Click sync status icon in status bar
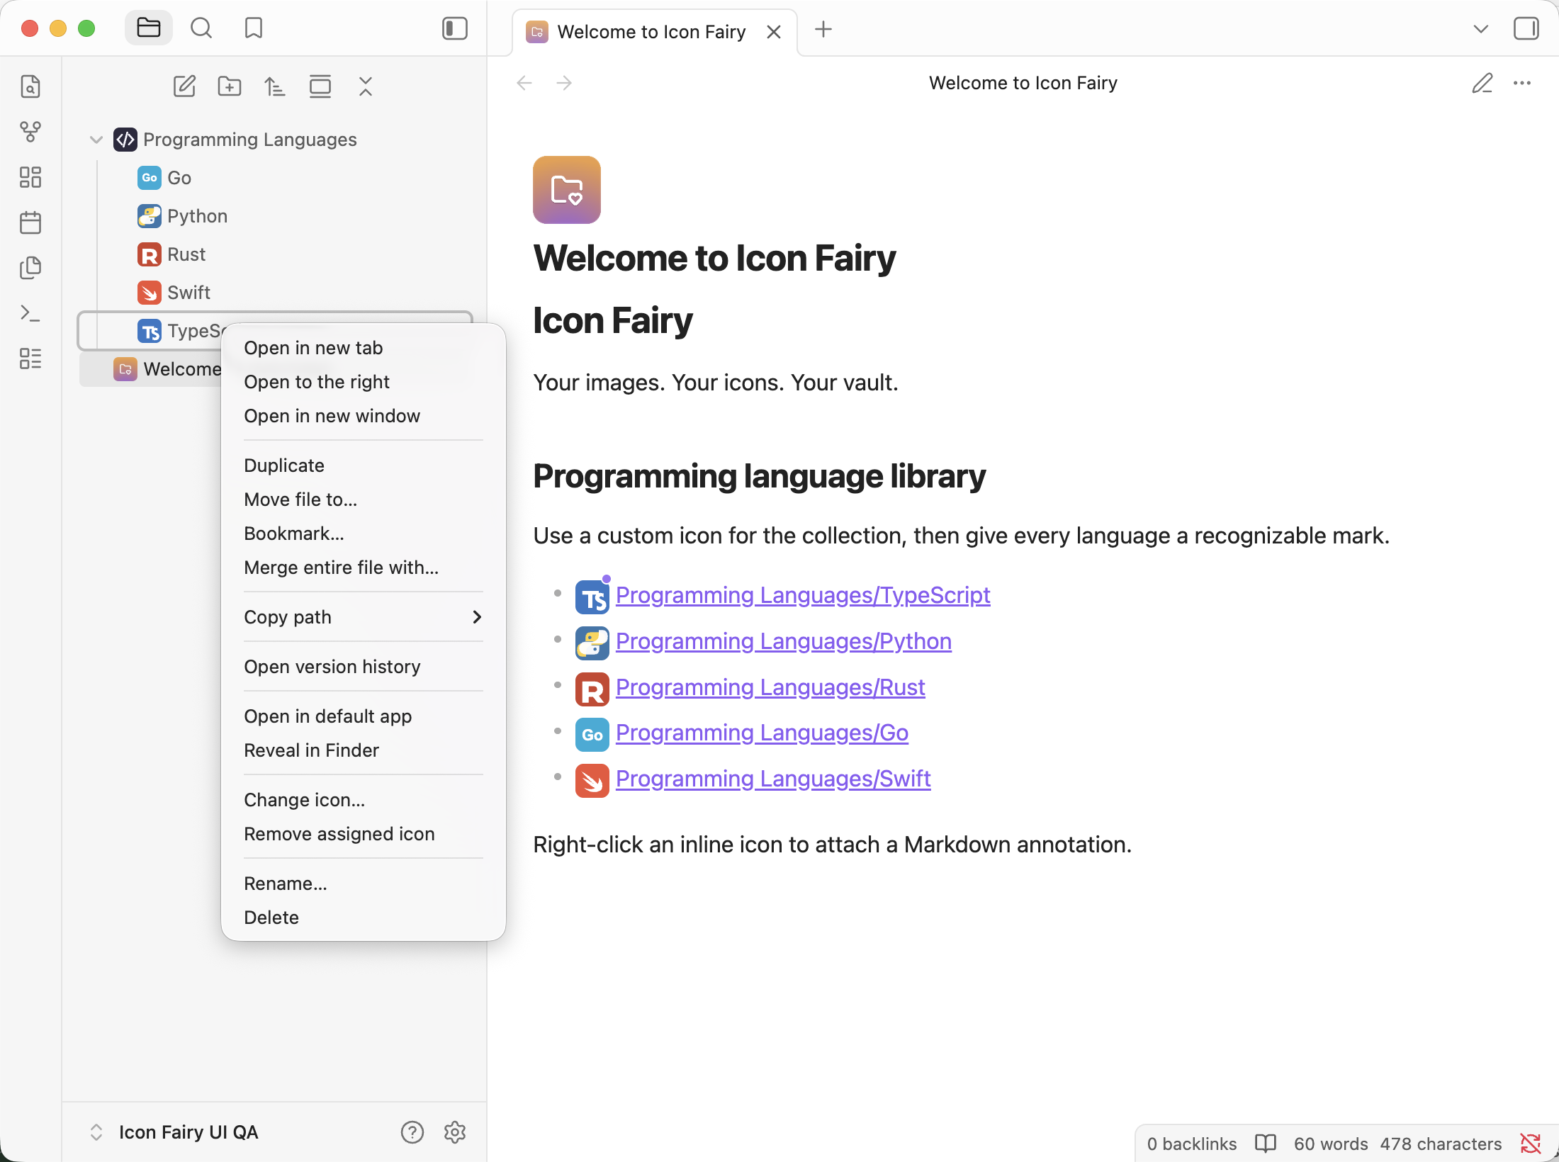Image resolution: width=1559 pixels, height=1162 pixels. coord(1531,1144)
